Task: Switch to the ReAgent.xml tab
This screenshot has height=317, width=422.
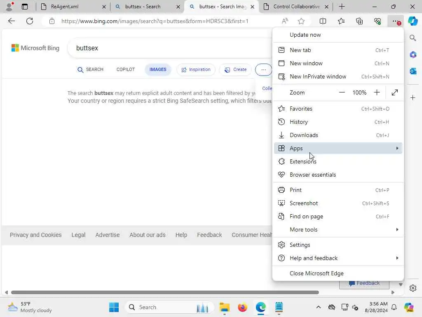Action: pos(73,7)
